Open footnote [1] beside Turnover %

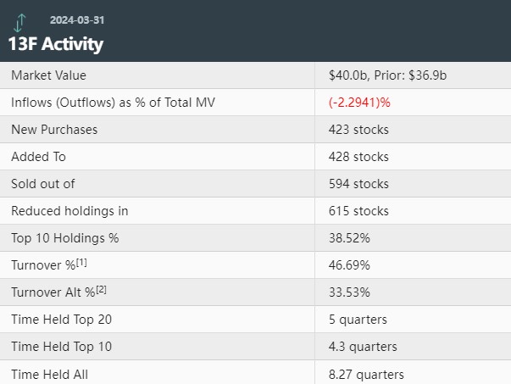coord(82,262)
